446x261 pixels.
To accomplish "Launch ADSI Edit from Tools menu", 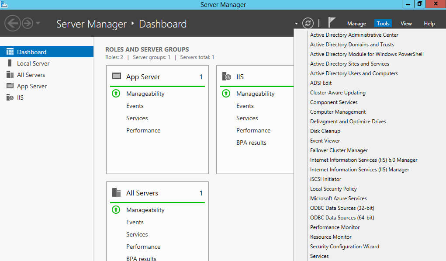I will click(x=321, y=83).
